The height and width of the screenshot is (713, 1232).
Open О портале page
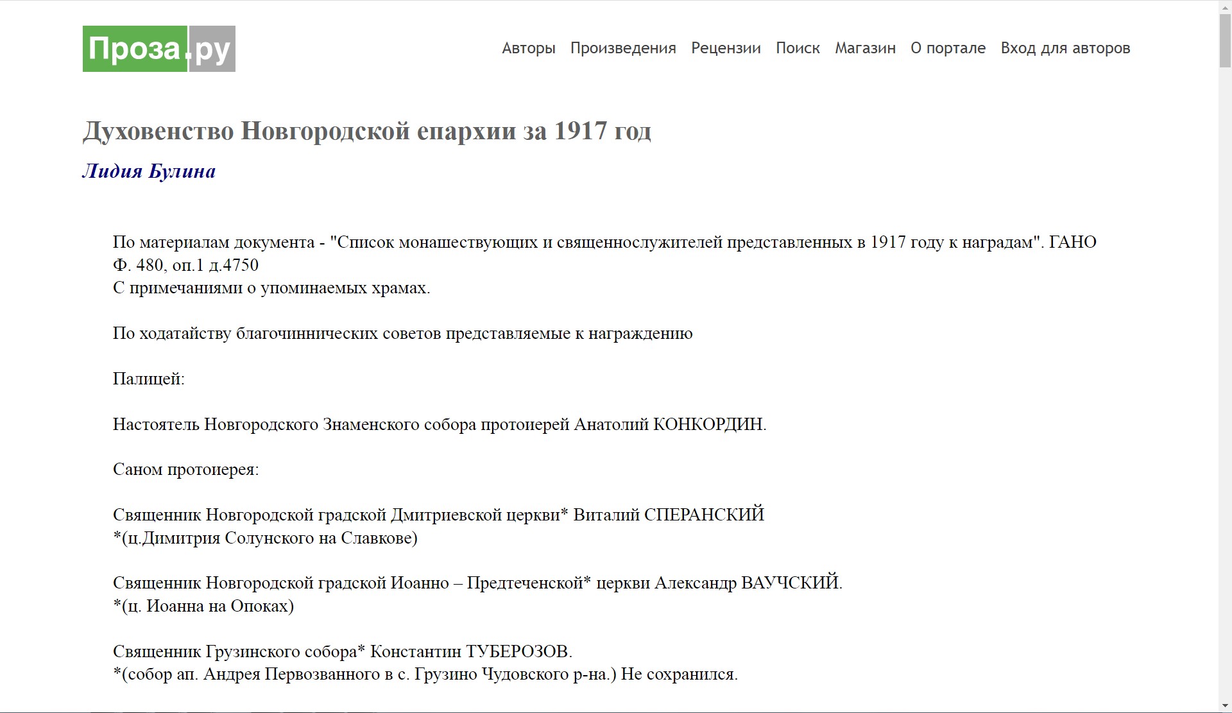tap(948, 48)
